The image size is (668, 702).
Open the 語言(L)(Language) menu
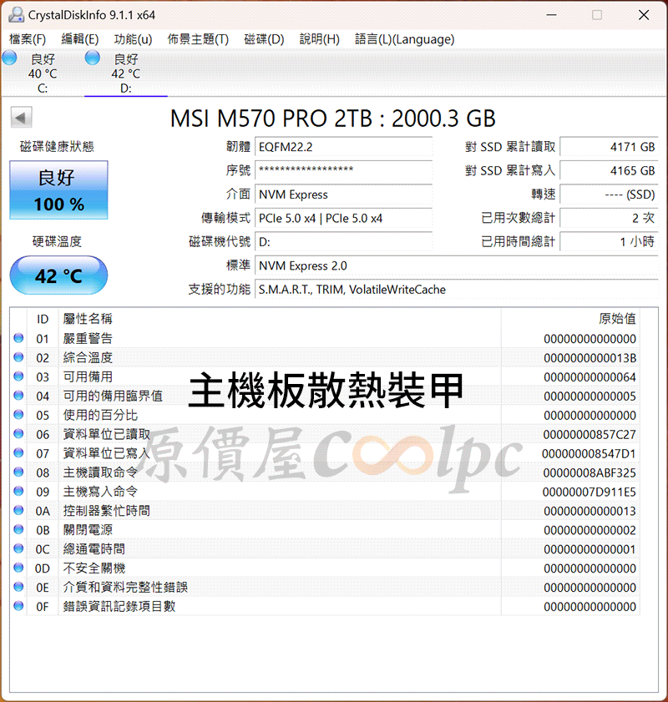coord(404,39)
